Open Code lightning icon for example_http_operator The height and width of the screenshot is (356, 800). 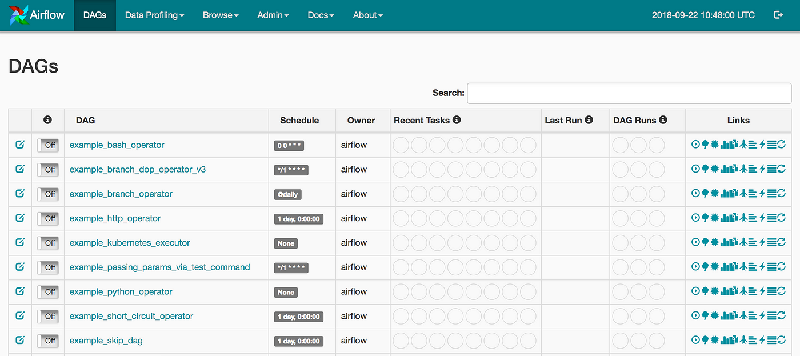coord(762,218)
